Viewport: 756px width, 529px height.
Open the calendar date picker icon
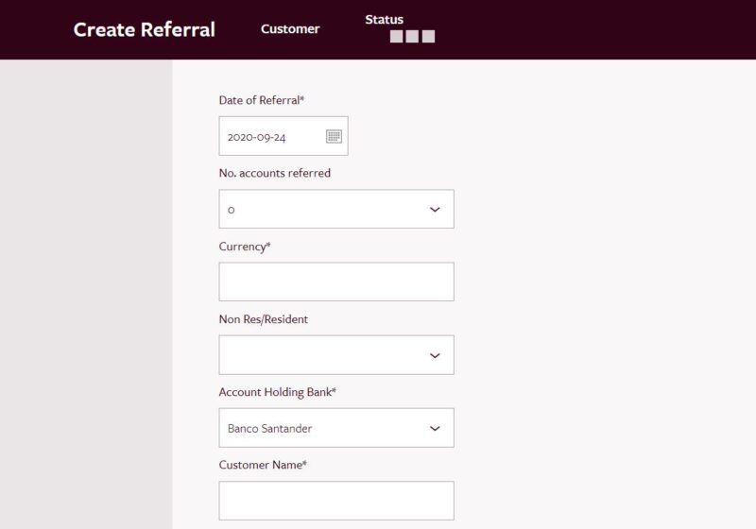coord(334,136)
